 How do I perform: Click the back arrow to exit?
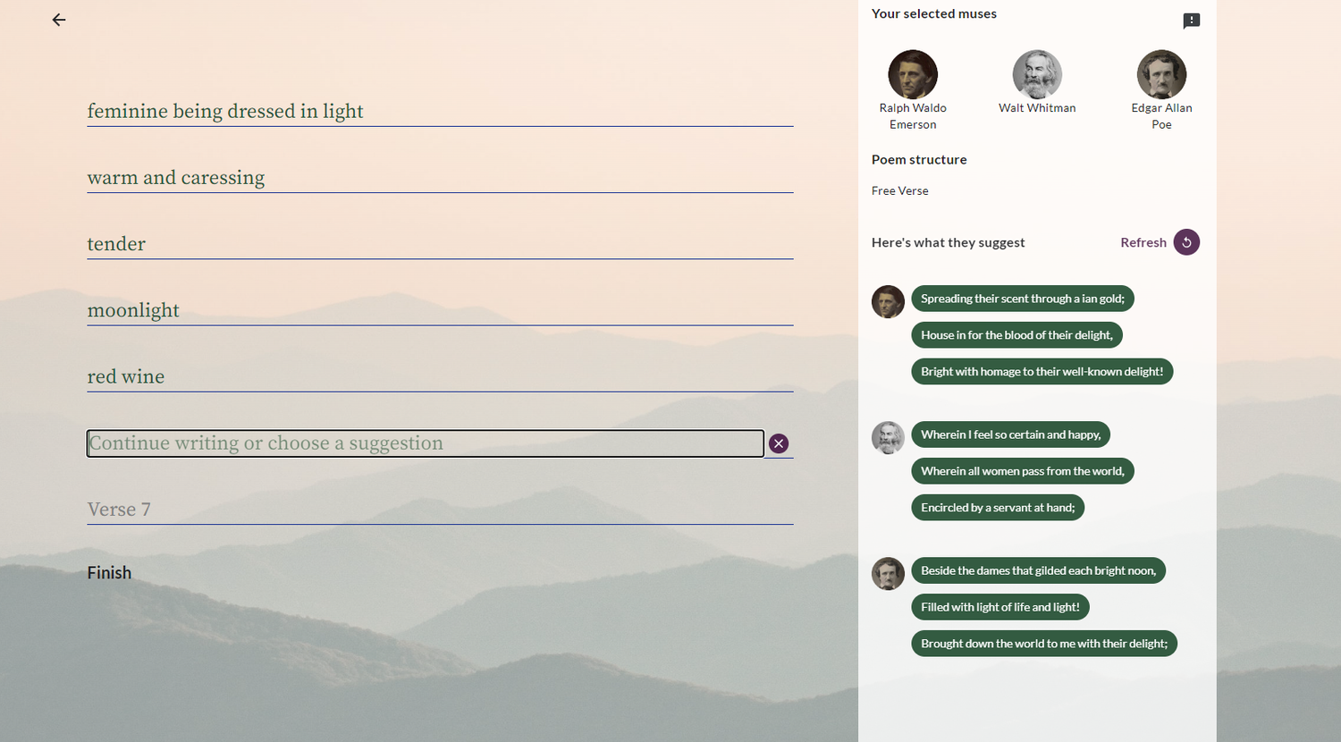click(x=58, y=20)
